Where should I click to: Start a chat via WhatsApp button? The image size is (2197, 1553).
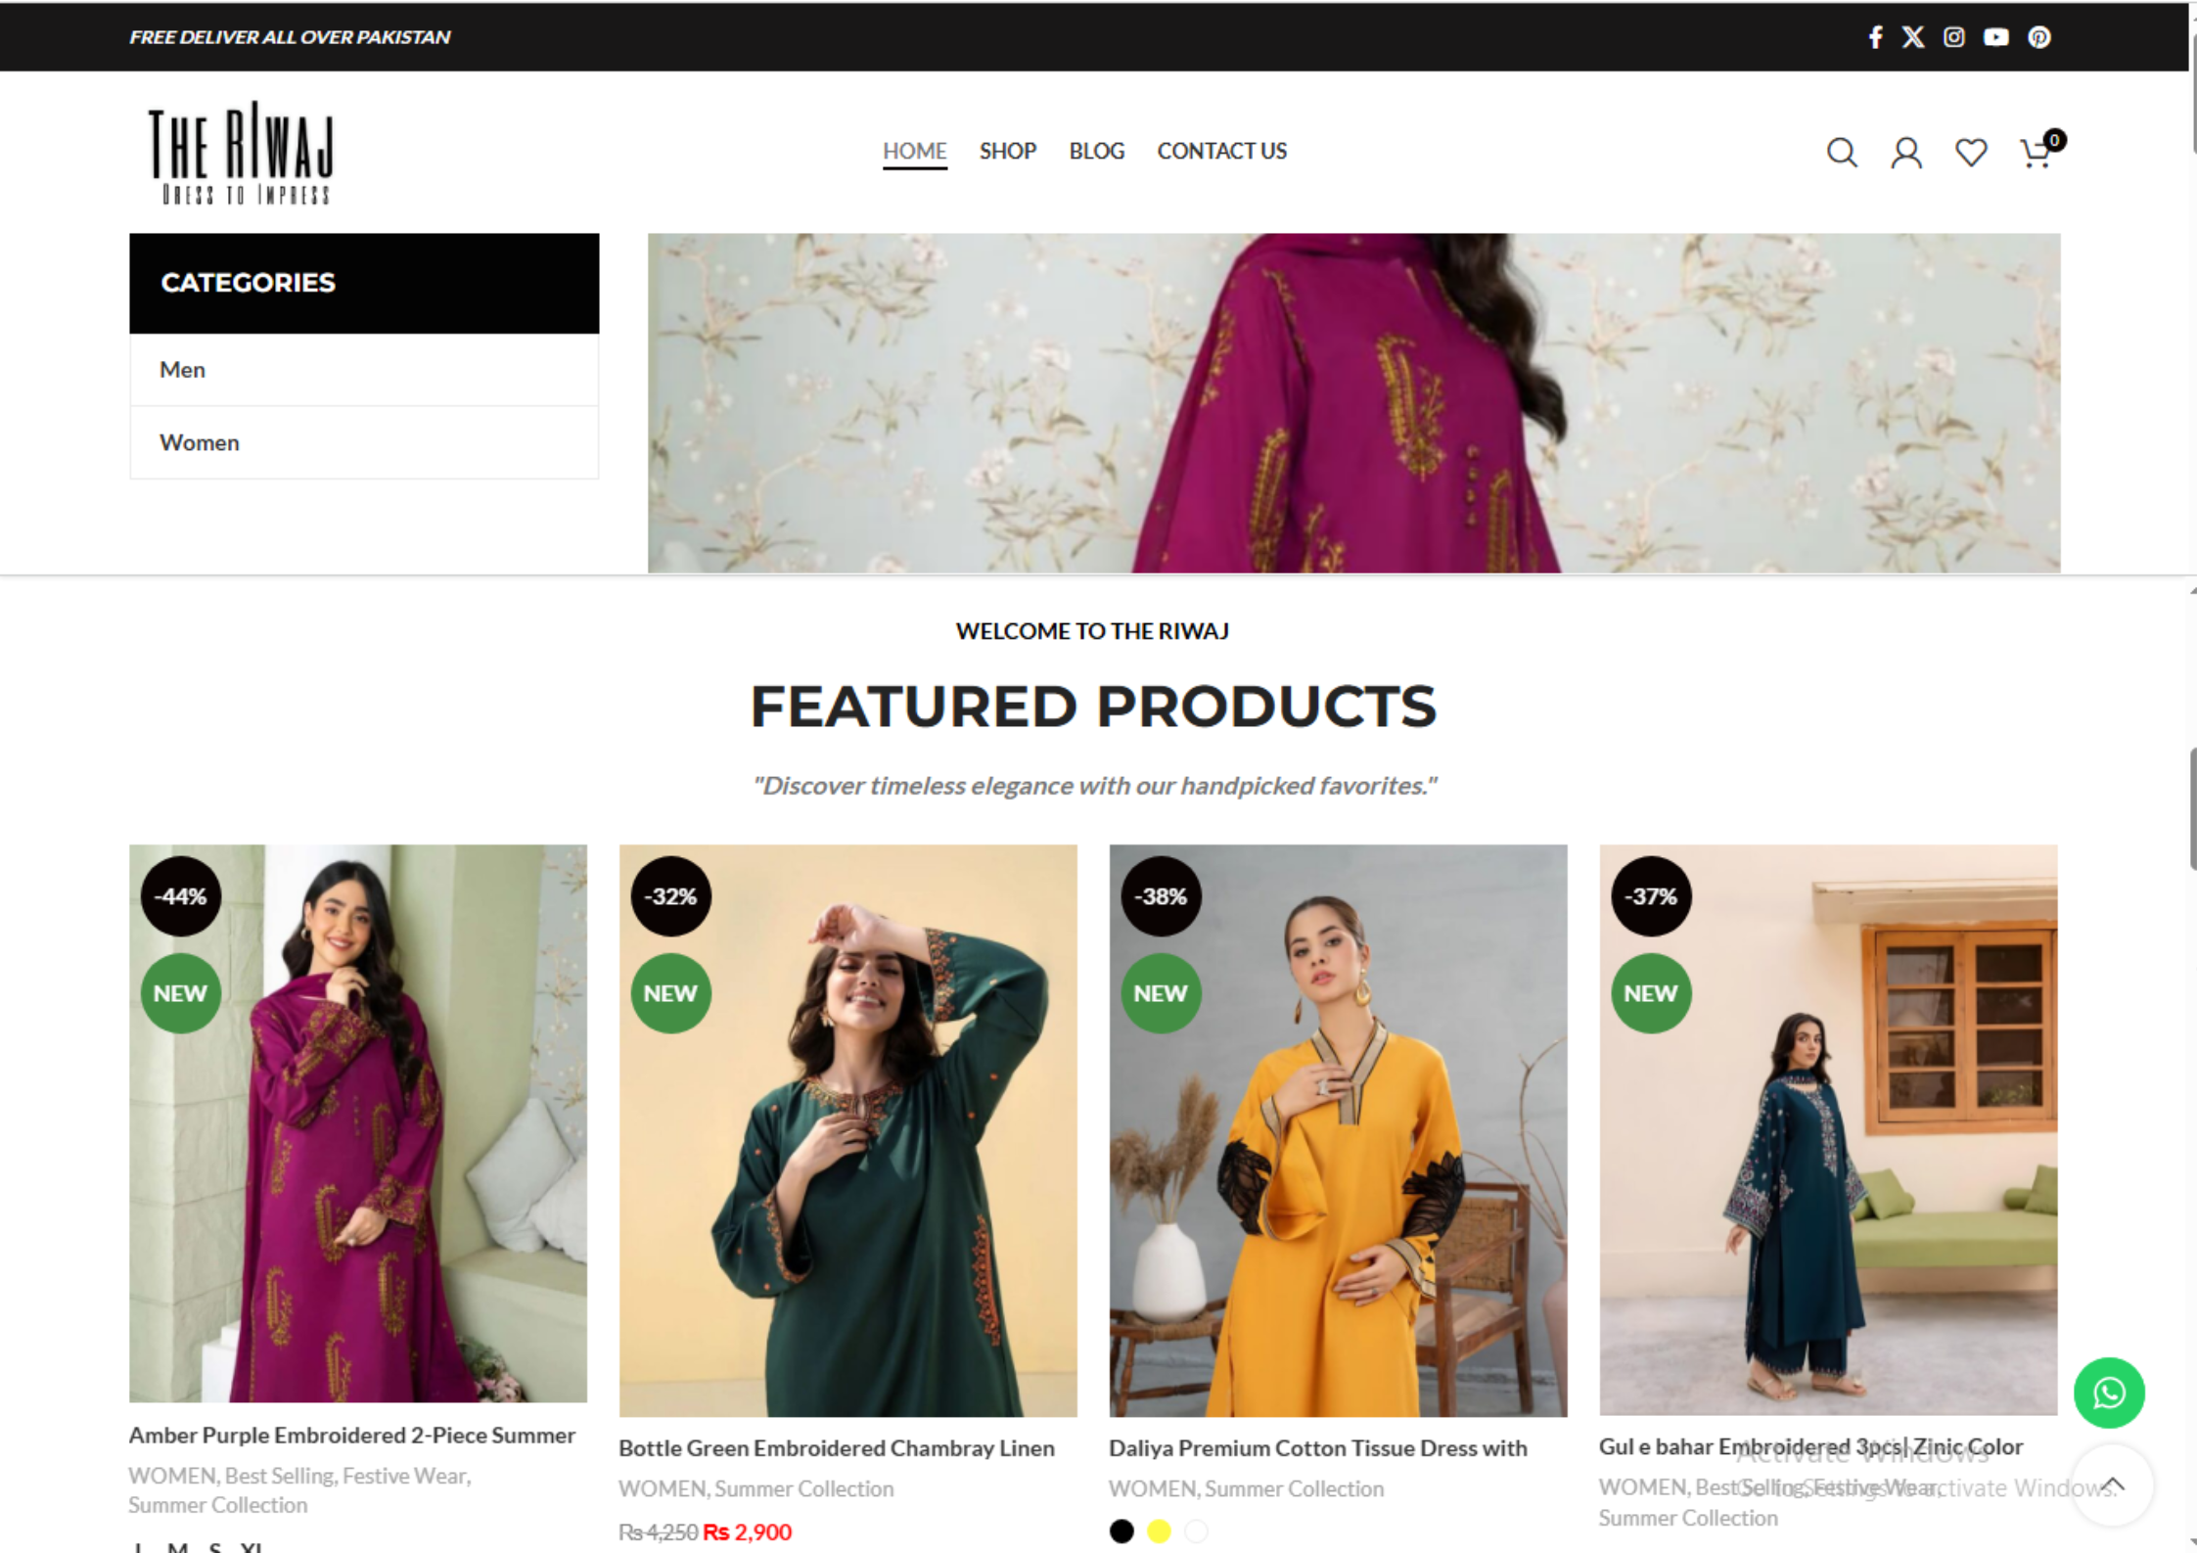(x=2108, y=1392)
